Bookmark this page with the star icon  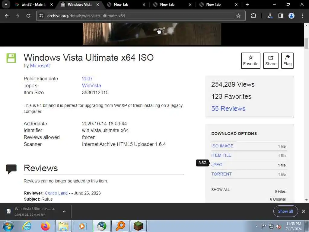[238, 16]
